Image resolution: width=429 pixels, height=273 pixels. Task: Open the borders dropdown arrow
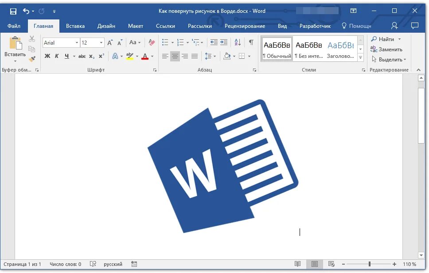click(x=249, y=57)
